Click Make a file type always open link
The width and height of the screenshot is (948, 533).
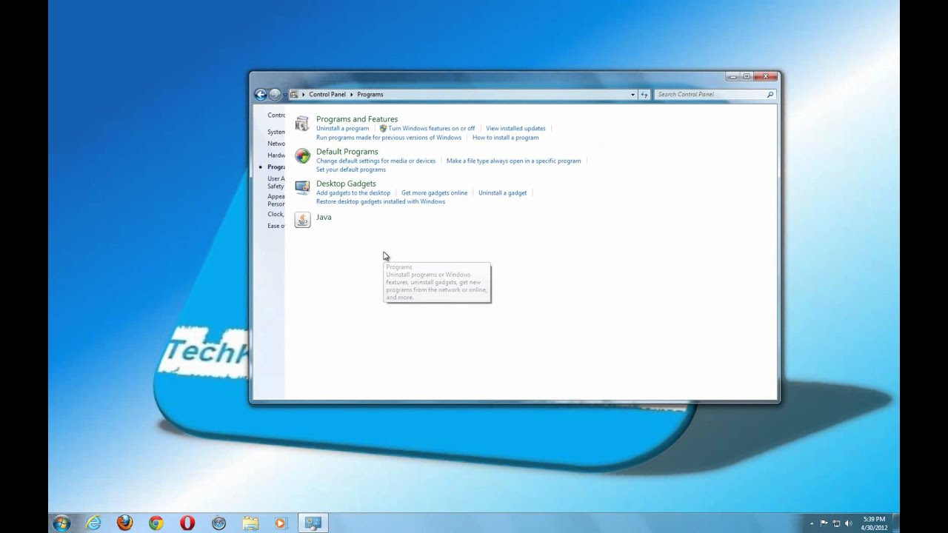513,161
